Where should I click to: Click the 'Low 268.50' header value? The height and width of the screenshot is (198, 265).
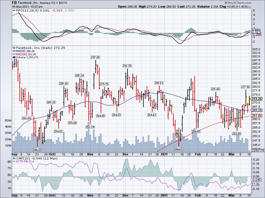click(167, 7)
